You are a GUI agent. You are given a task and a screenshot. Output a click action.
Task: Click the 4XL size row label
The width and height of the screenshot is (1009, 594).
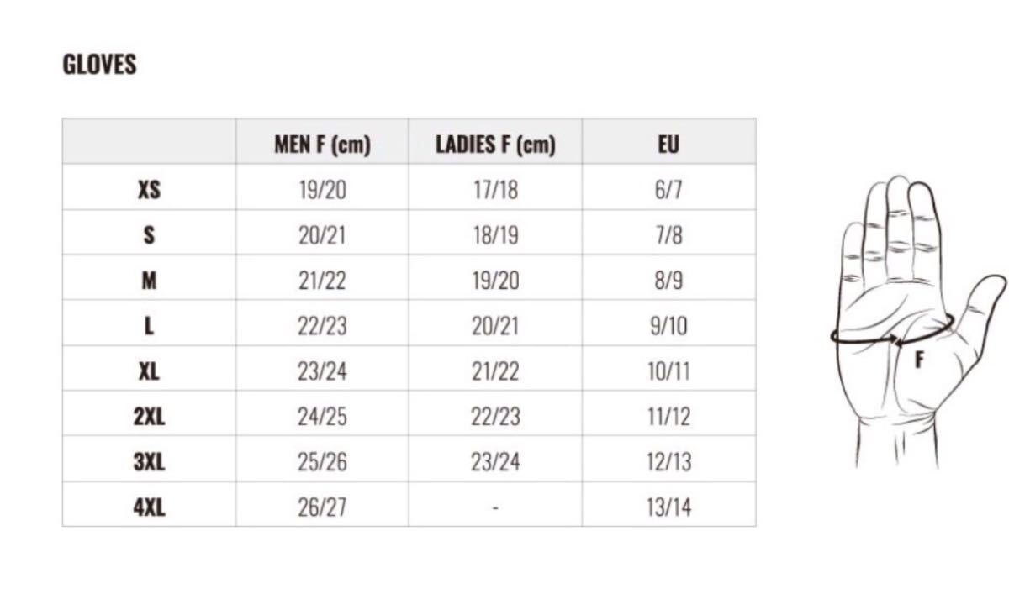pos(149,507)
